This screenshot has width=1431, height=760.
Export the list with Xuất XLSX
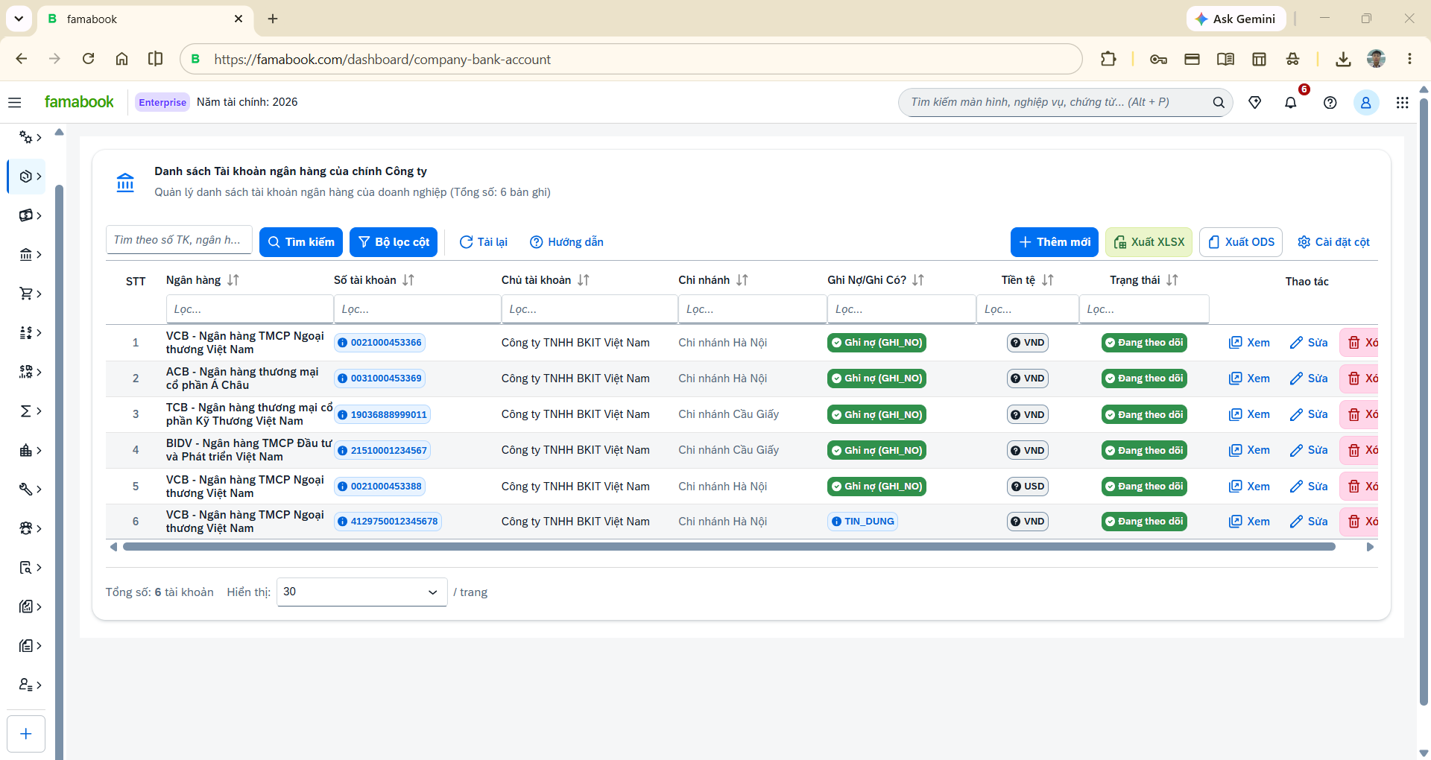[x=1149, y=242]
